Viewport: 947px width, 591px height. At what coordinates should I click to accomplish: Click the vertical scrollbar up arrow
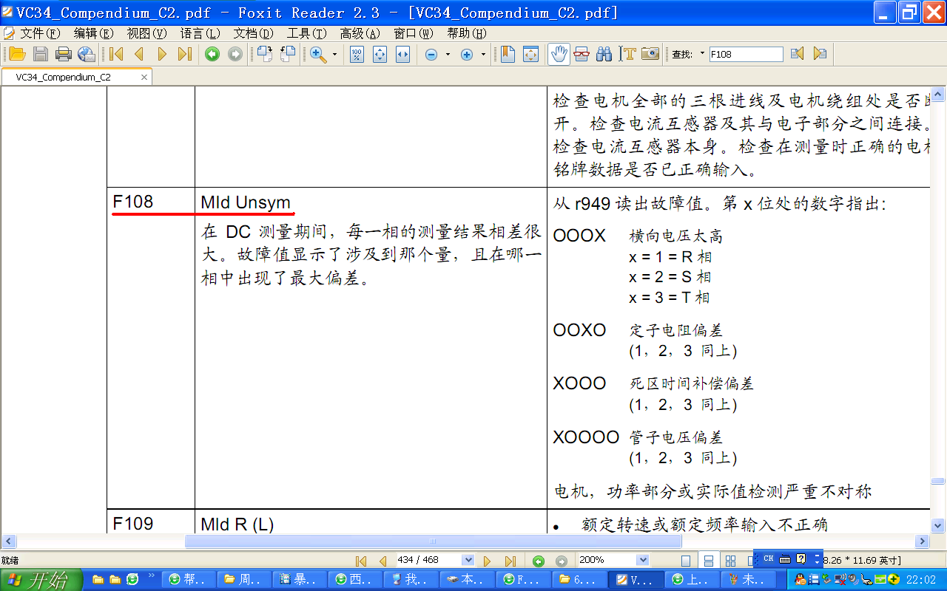(938, 94)
